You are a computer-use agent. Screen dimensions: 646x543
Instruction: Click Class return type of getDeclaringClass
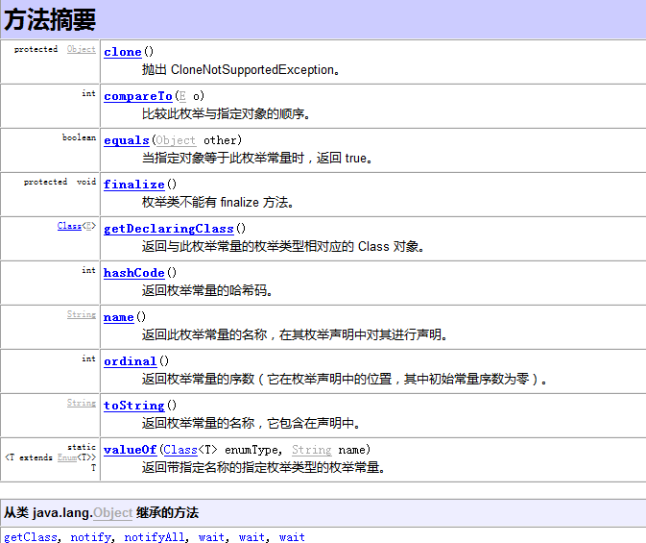tap(69, 226)
